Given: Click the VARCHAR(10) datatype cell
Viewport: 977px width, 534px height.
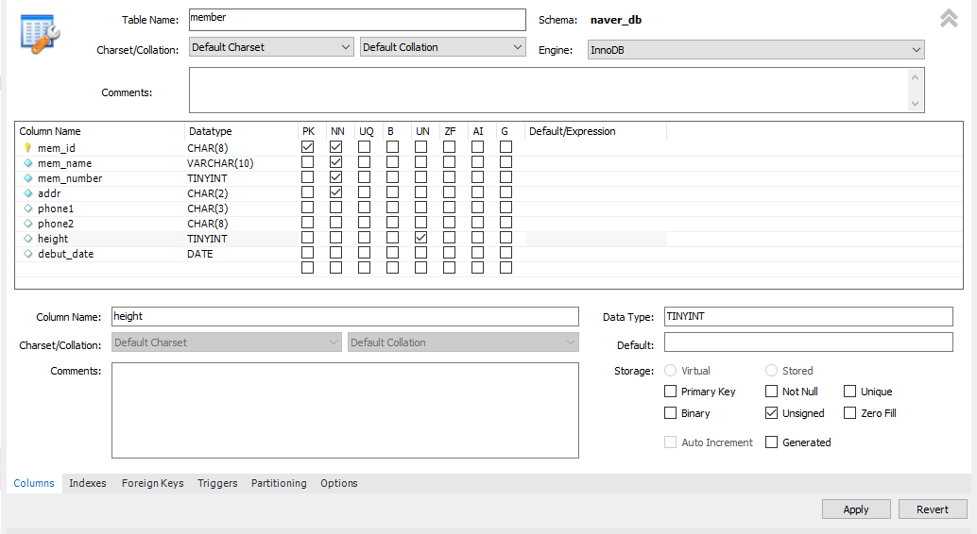Looking at the screenshot, I should click(220, 163).
